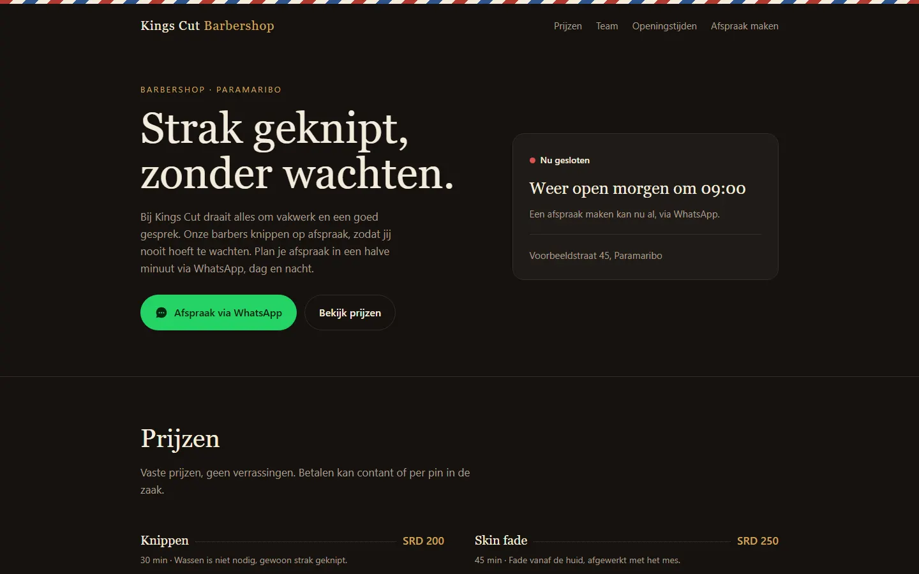Click the Nu gesloten status text
919x574 pixels.
pos(565,161)
